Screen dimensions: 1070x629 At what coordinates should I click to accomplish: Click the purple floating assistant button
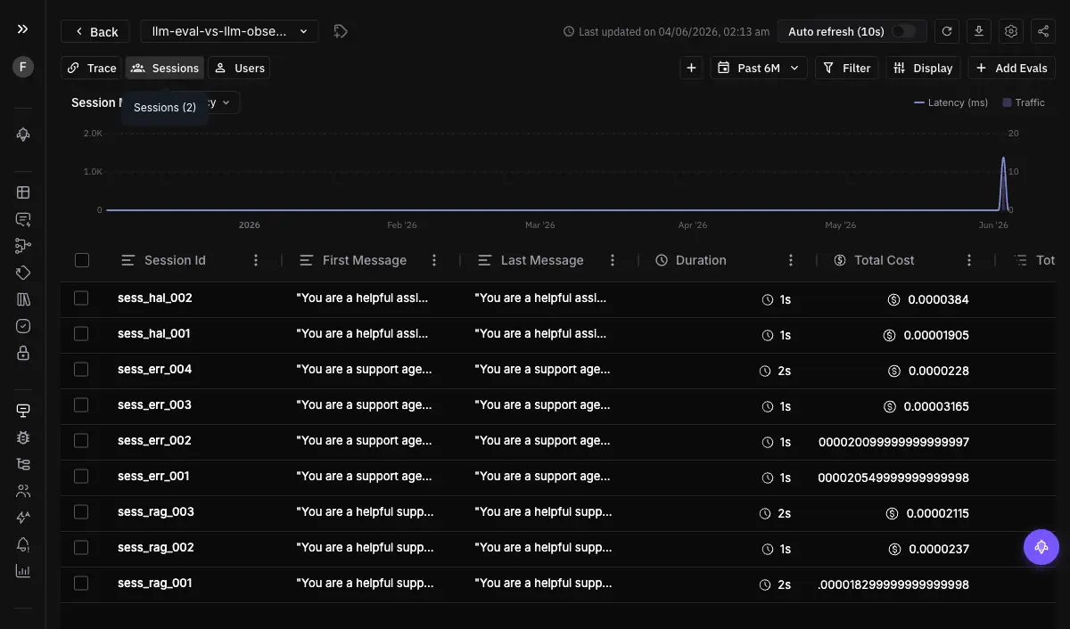[1041, 547]
